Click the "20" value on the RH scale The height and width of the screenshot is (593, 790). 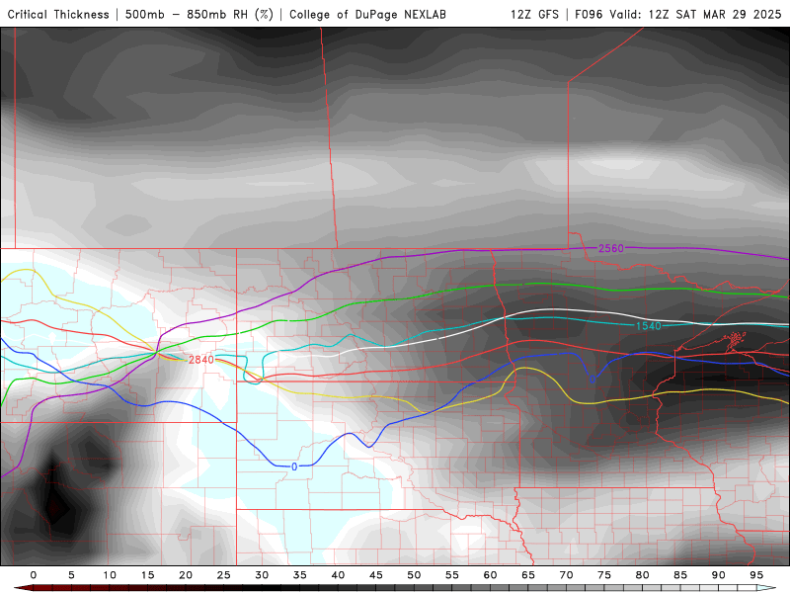coord(186,575)
